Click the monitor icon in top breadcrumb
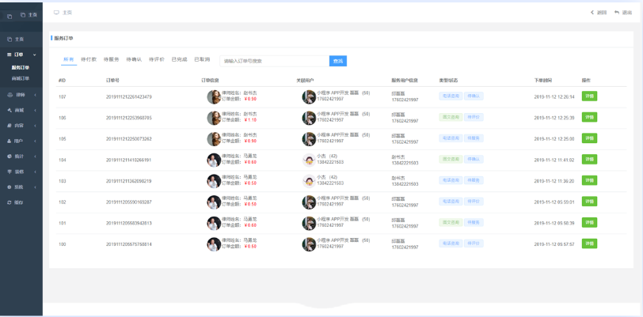 coord(56,13)
